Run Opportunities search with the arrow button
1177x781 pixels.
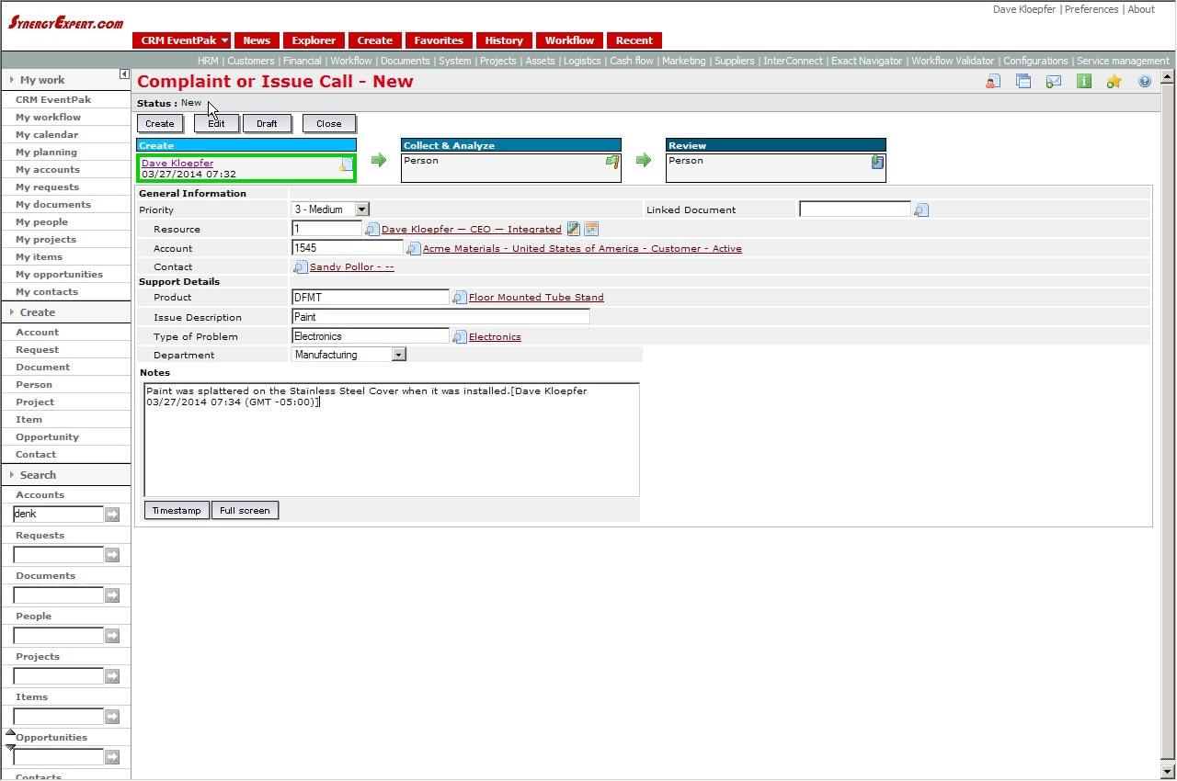click(112, 757)
